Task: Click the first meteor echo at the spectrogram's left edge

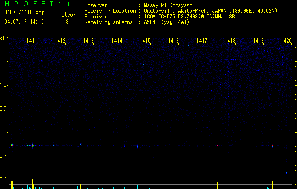Action: click(12, 146)
